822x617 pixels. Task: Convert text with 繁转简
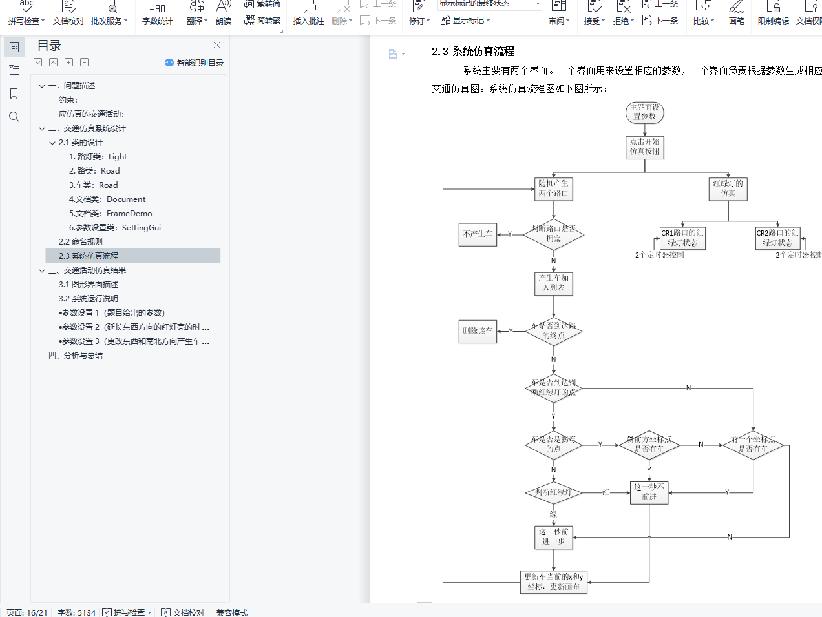pyautogui.click(x=262, y=5)
